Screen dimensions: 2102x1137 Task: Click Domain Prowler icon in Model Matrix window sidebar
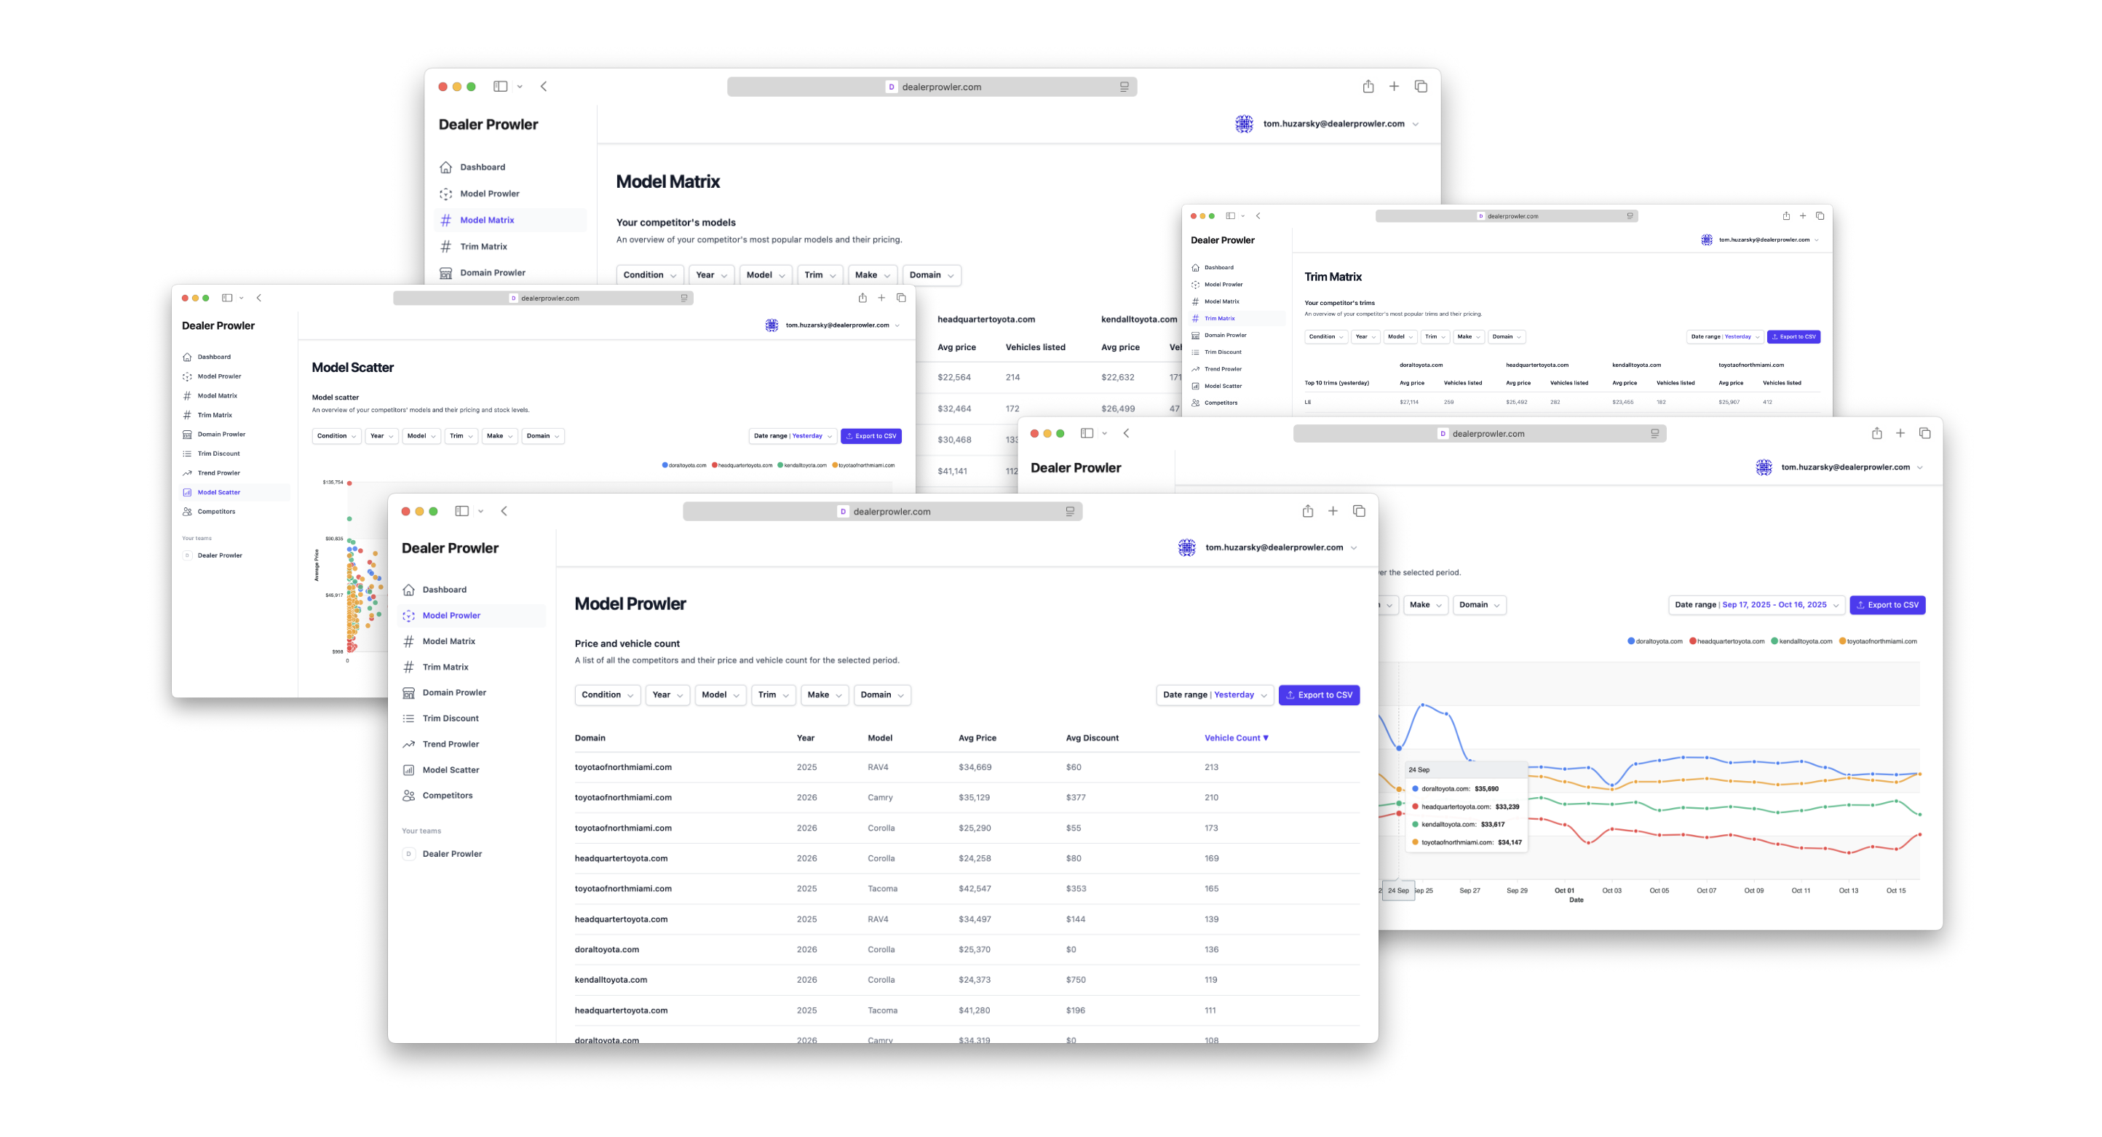click(x=445, y=273)
